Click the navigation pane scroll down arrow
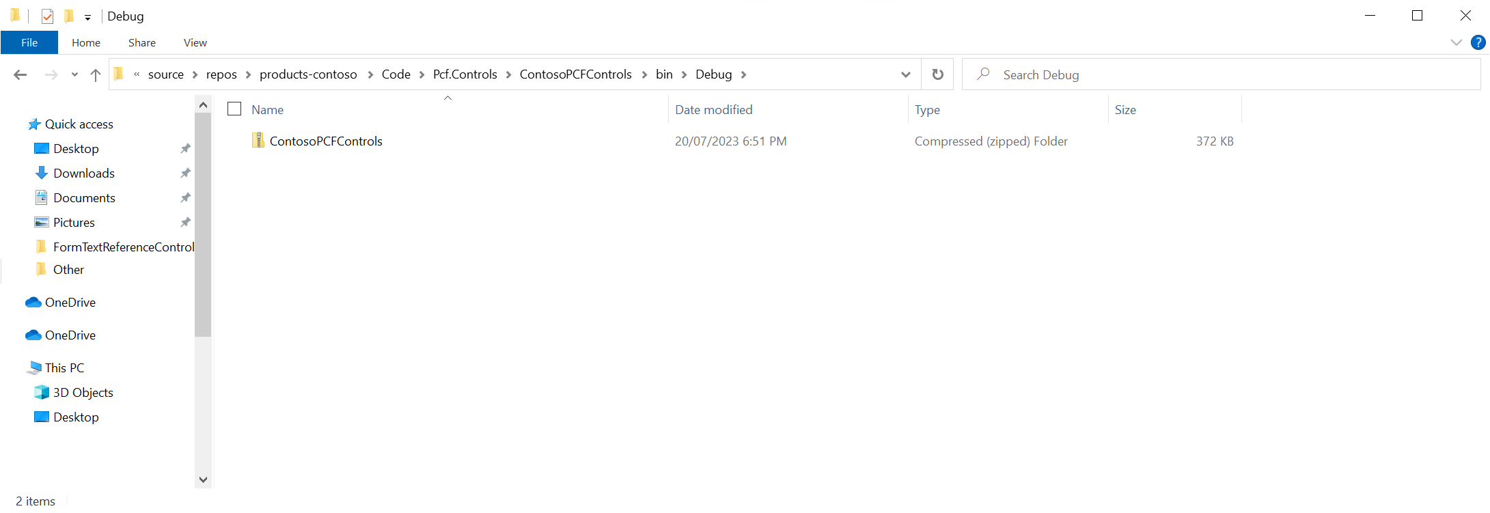This screenshot has width=1490, height=513. pos(203,480)
